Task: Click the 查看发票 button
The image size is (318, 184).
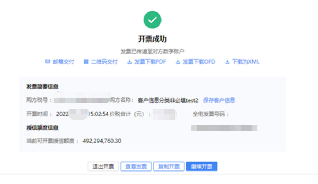Action: tap(136, 166)
